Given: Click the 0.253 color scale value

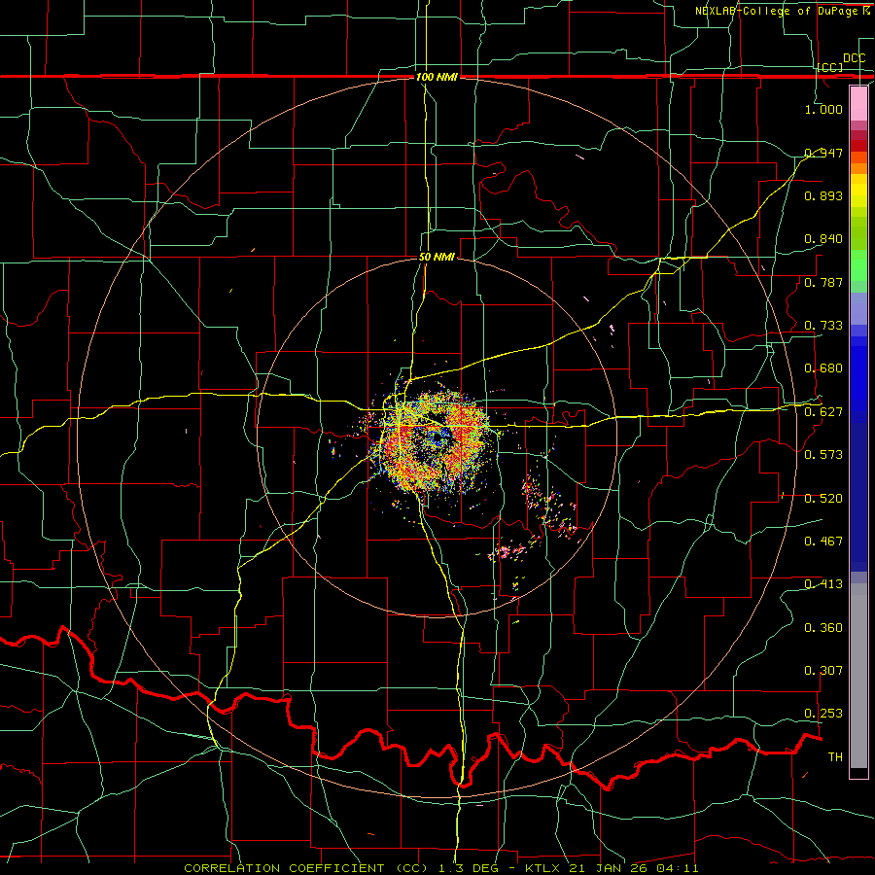Looking at the screenshot, I should (823, 714).
